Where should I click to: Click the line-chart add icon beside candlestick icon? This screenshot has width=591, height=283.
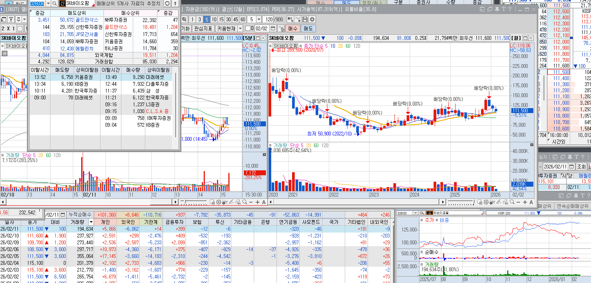[297, 19]
